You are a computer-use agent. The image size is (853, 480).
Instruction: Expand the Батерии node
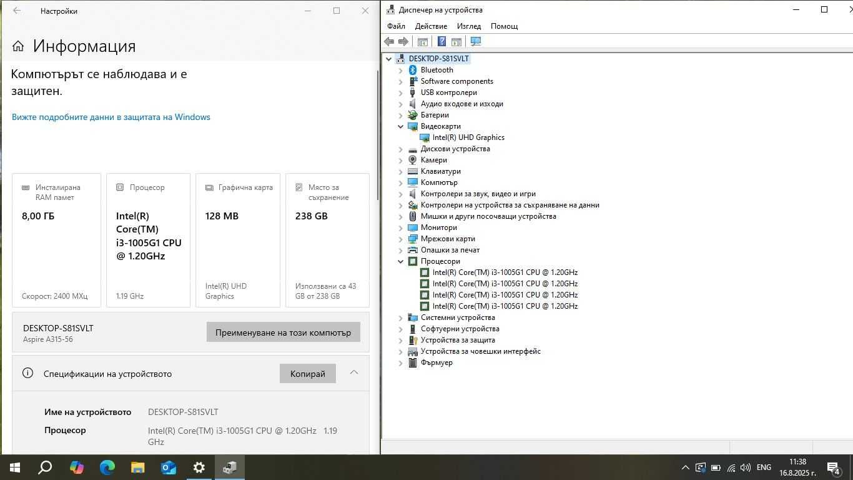401,115
